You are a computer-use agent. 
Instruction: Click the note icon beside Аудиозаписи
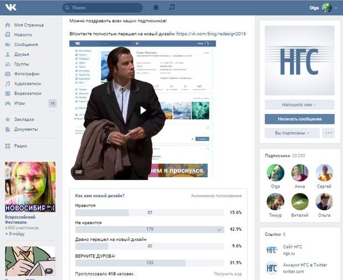[8, 84]
